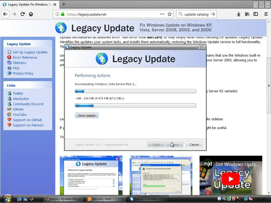Click the browser forward arrow
271x203 pixels.
(x=14, y=14)
